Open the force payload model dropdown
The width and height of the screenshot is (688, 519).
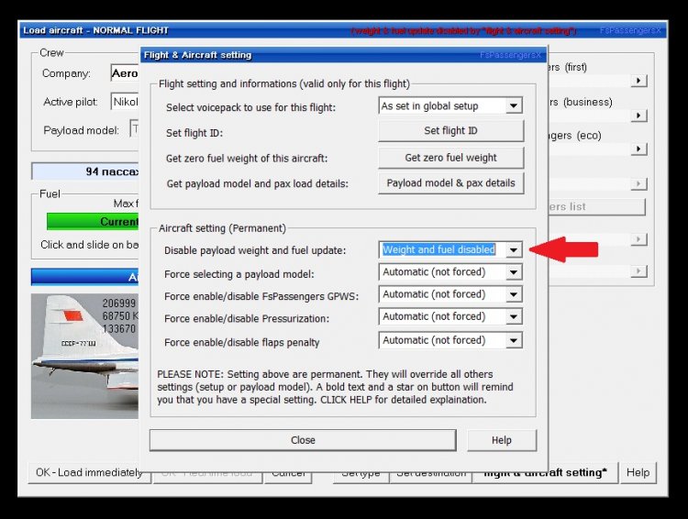tap(514, 272)
